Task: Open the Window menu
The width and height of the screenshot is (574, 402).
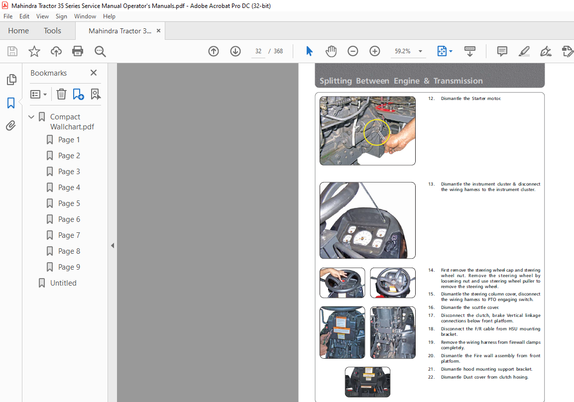Action: pos(85,16)
